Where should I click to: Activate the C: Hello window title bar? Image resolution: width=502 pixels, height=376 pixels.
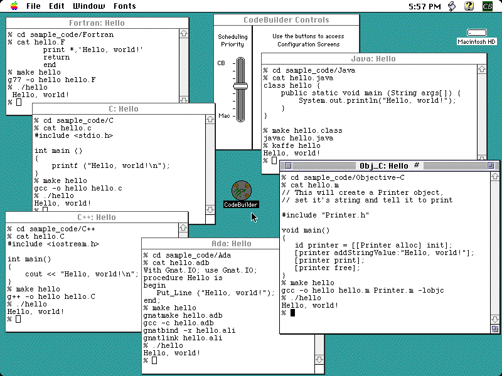(x=124, y=108)
